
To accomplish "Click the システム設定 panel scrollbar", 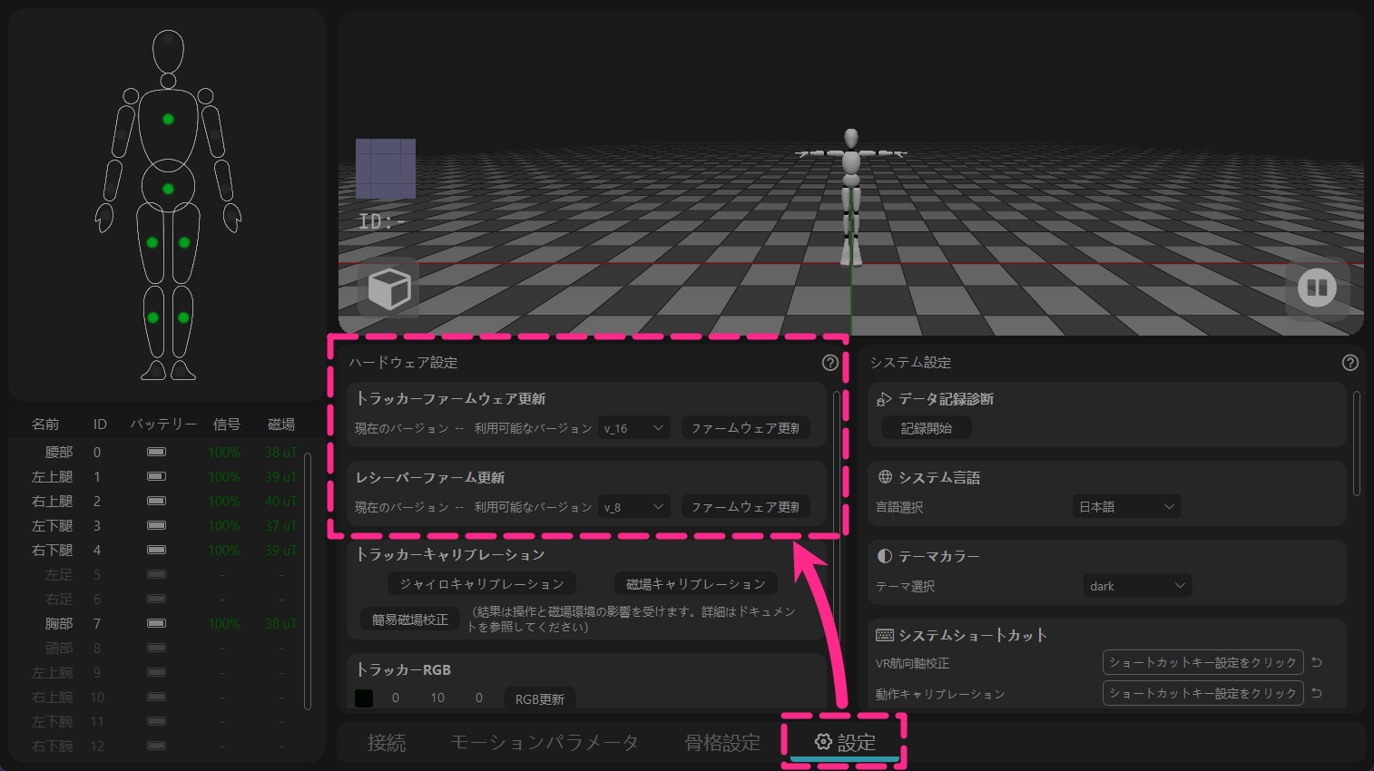I will (1357, 444).
